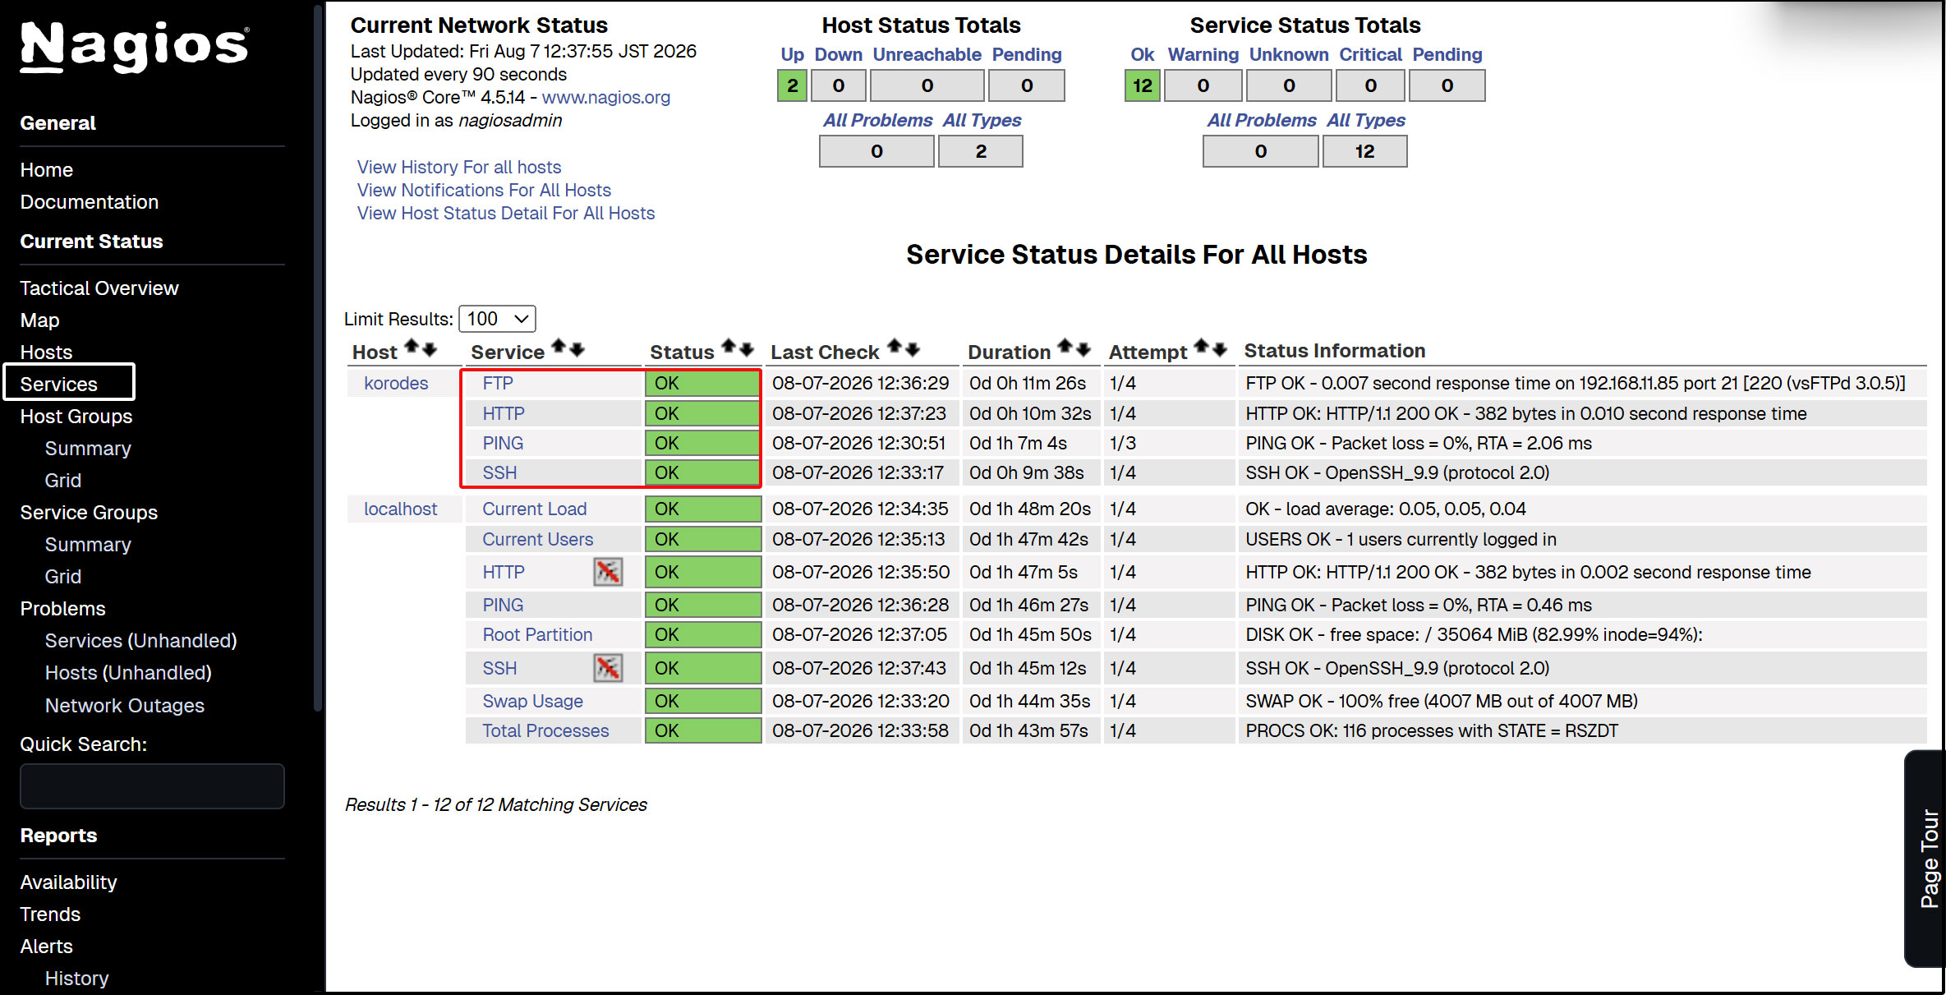The width and height of the screenshot is (1946, 995).
Task: Open Summary under Host Groups
Action: pos(88,449)
